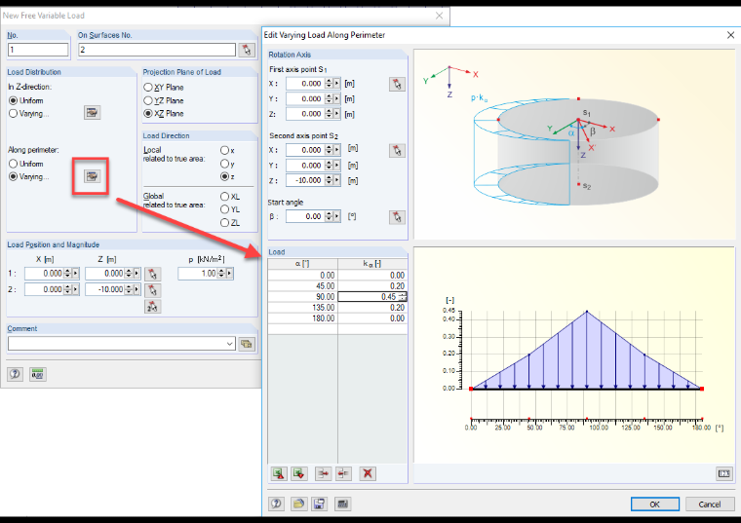The width and height of the screenshot is (741, 523).
Task: Select global XL load direction
Action: click(x=224, y=197)
